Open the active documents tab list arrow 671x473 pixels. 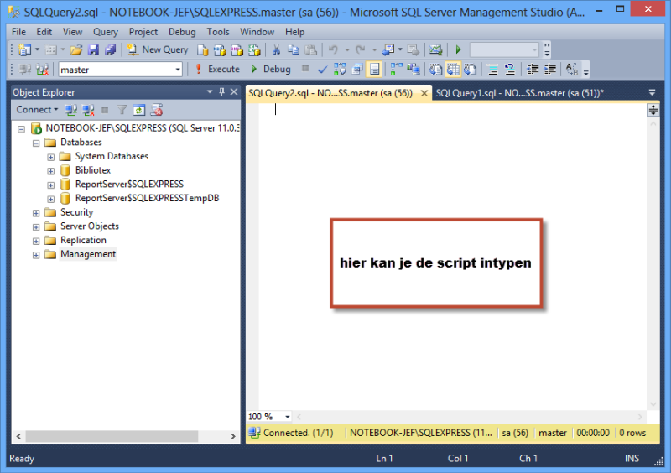coord(652,92)
